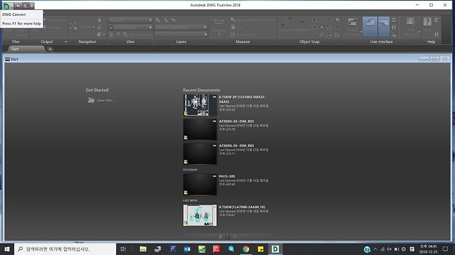Pin the 0.75KW(1LA7080-2AA90,10) recent document
This screenshot has width=455, height=255.
pyautogui.click(x=214, y=207)
